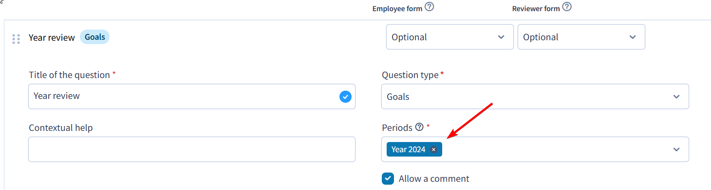Click the Employee form column label

point(397,9)
